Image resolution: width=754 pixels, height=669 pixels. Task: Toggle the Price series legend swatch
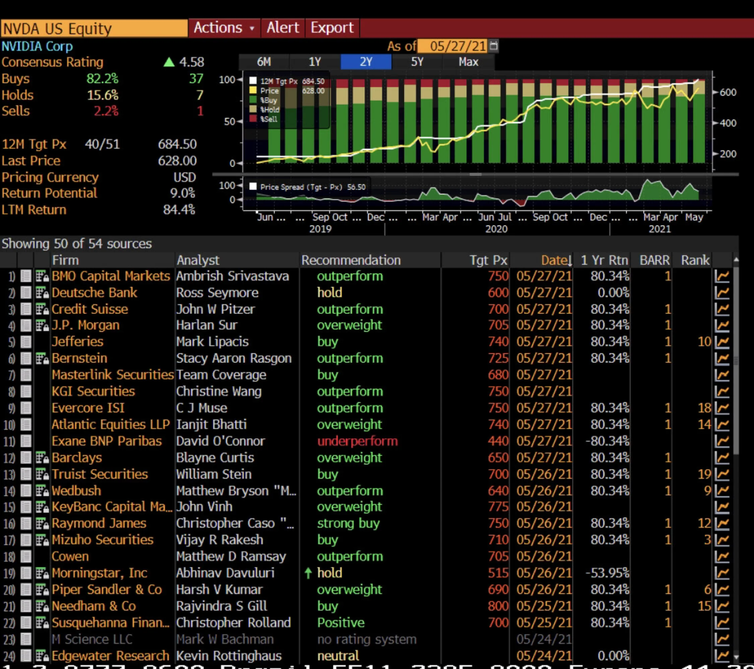point(253,90)
